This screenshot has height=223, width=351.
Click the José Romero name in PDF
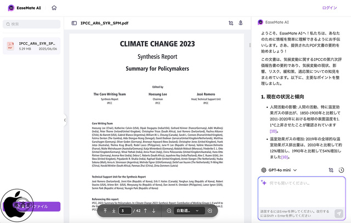tap(206, 94)
